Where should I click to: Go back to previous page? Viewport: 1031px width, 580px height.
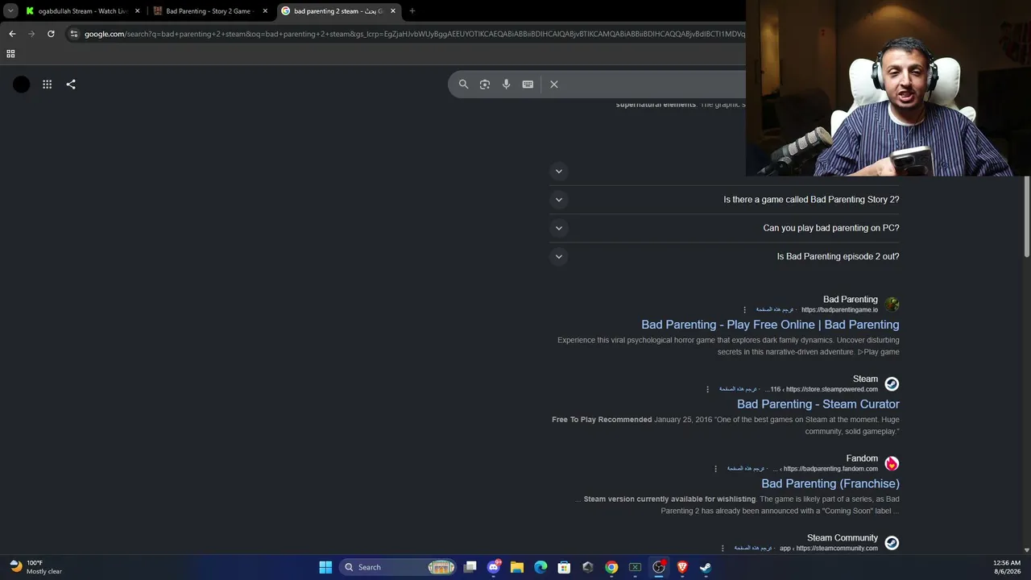point(12,34)
